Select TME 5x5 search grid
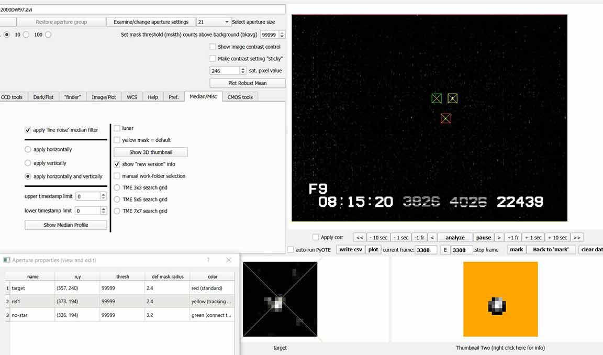 click(x=117, y=199)
